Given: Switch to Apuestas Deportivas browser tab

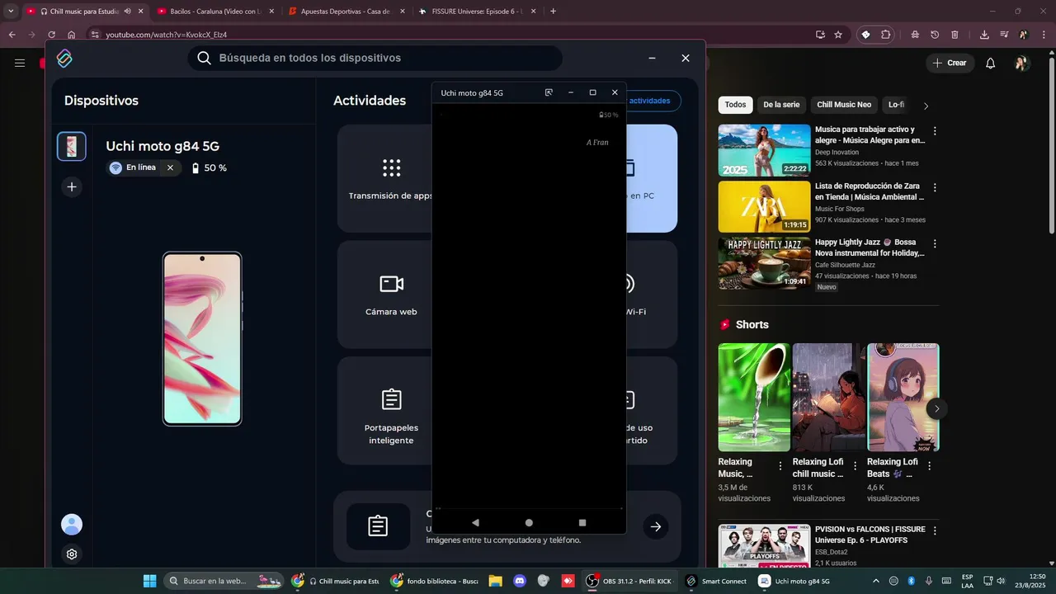Looking at the screenshot, I should pos(345,12).
